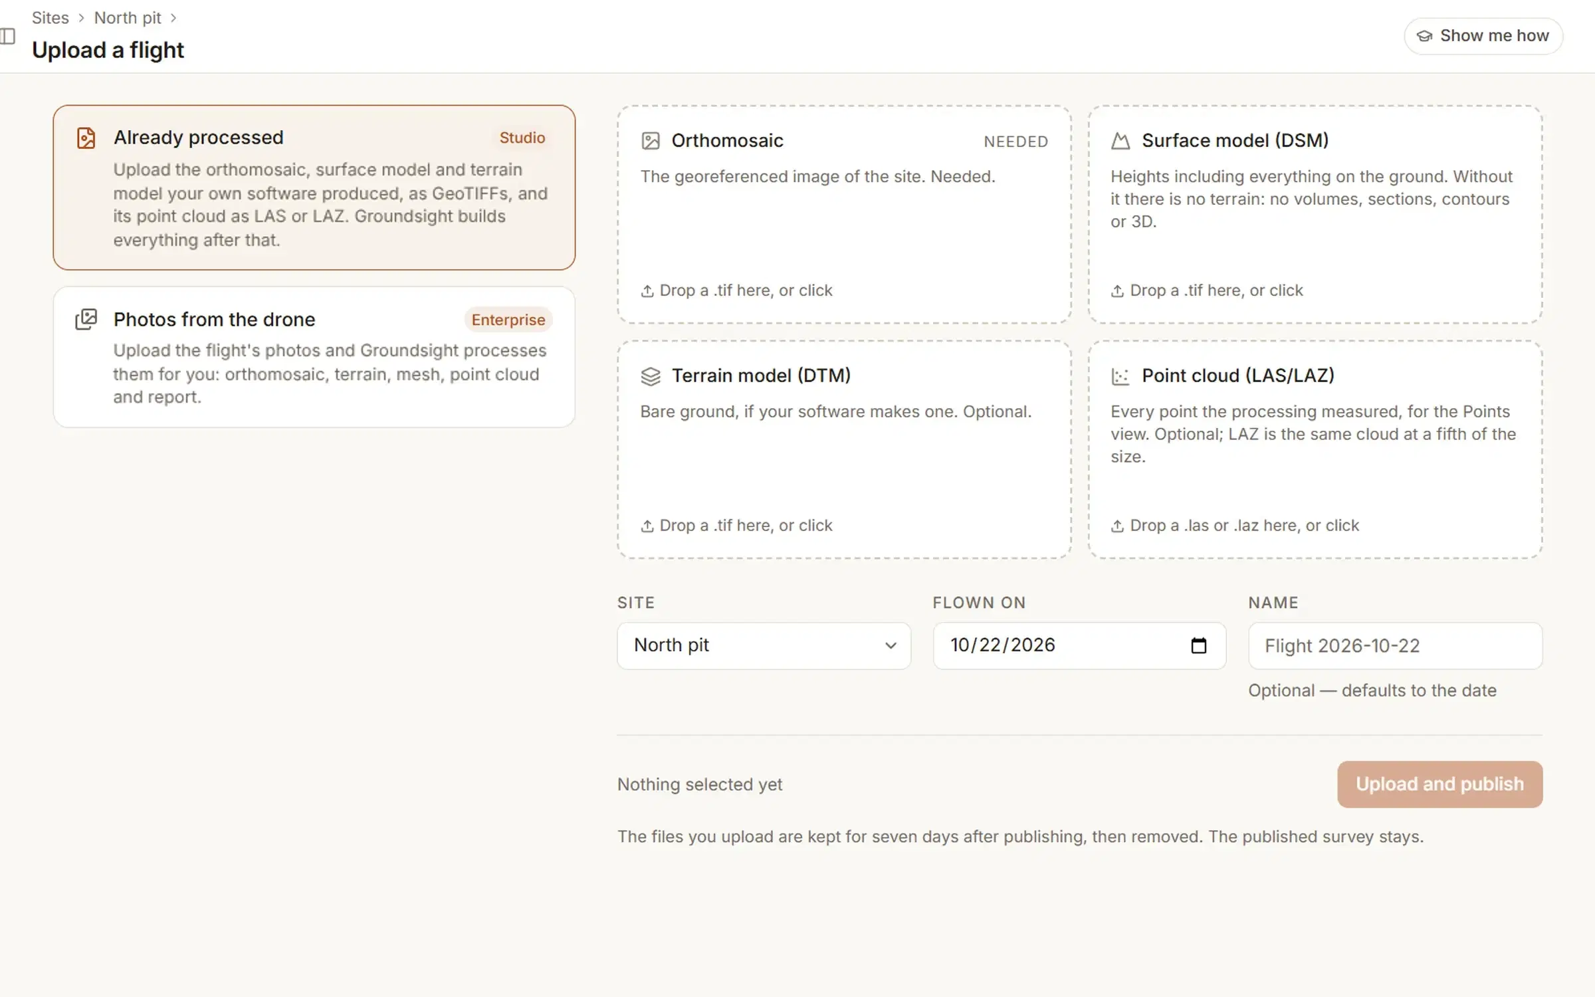Click the NEEDED label on Orthomosaic

[1016, 142]
